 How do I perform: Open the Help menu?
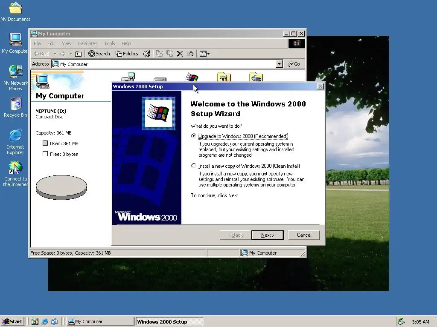pyautogui.click(x=126, y=43)
